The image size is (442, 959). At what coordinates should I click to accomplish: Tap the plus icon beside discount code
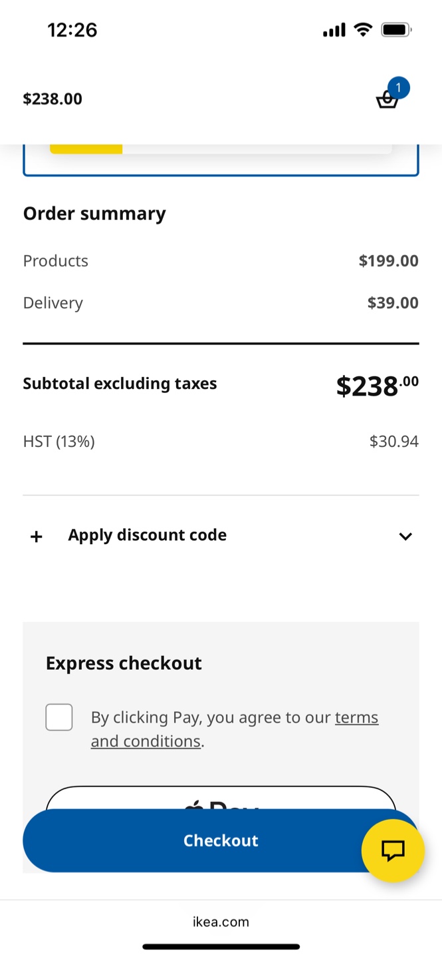[x=37, y=536]
